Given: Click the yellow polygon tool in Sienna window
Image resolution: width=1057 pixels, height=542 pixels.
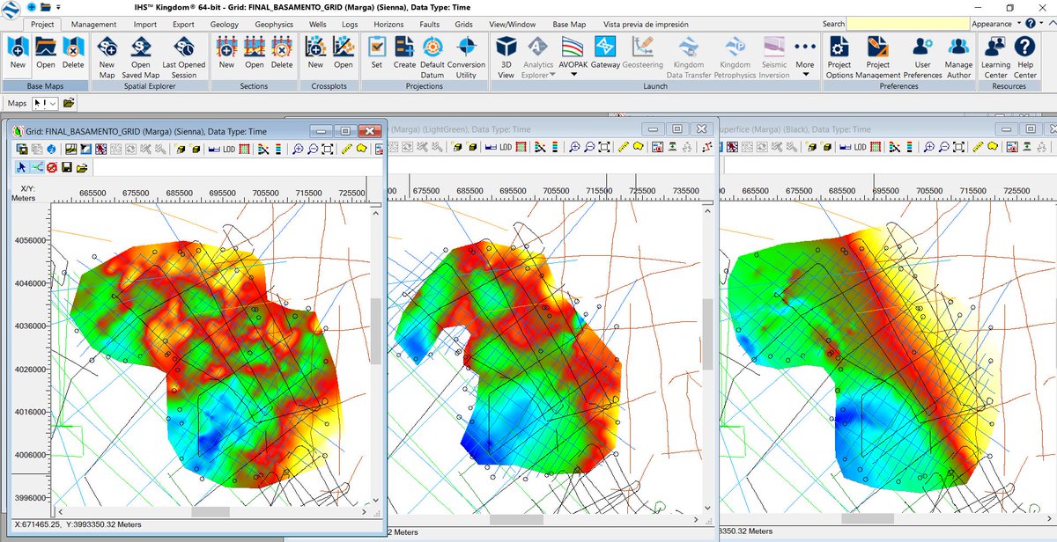Looking at the screenshot, I should [362, 149].
